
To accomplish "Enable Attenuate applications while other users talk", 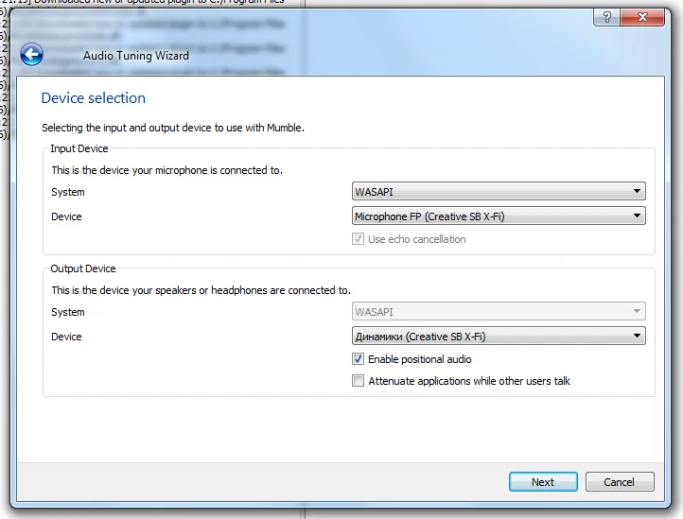I will [358, 381].
